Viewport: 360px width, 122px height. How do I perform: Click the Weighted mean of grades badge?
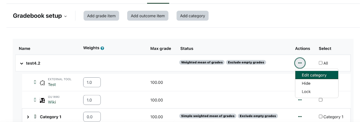tap(202, 62)
